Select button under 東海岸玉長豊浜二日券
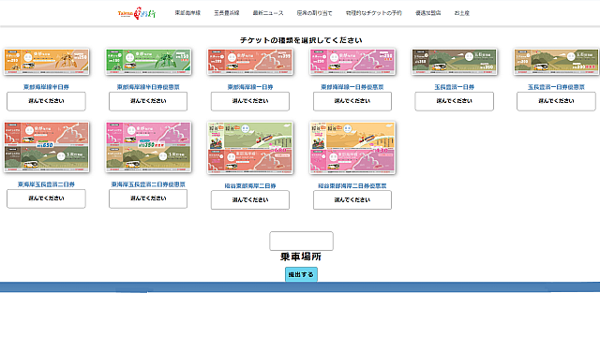Screen dimensions: 600x337 (46, 198)
